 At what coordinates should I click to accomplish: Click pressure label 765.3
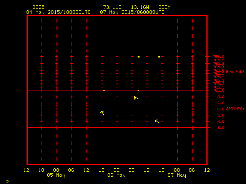[219, 80]
